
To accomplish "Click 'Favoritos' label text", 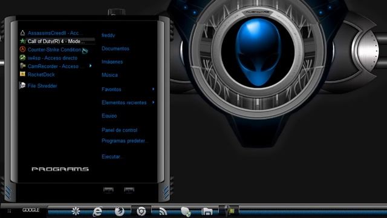I will point(111,89).
